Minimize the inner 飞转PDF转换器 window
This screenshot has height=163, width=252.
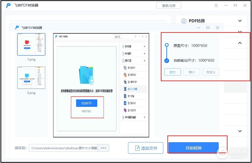(x=199, y=28)
